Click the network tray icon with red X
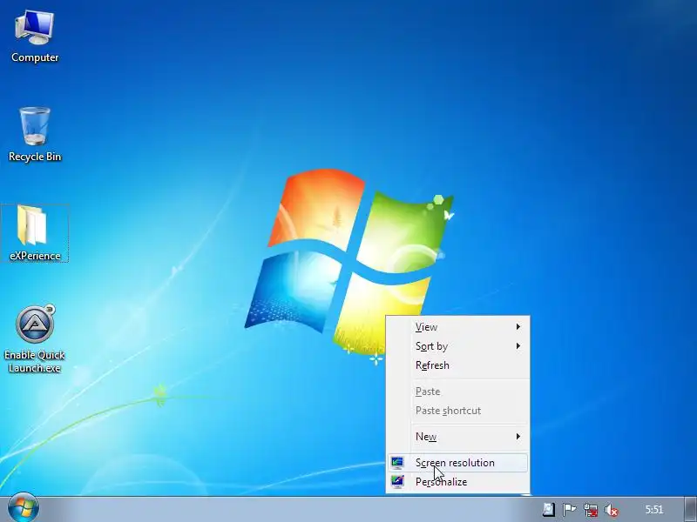The height and width of the screenshot is (522, 697). pyautogui.click(x=591, y=510)
